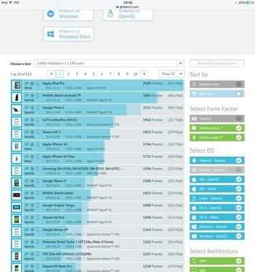Click the Google Project Tango icon
255x272 pixels.
16,207
